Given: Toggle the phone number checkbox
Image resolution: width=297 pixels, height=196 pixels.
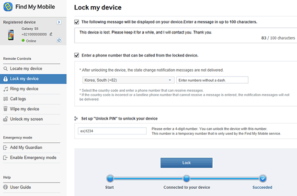Looking at the screenshot, I should coord(77,55).
